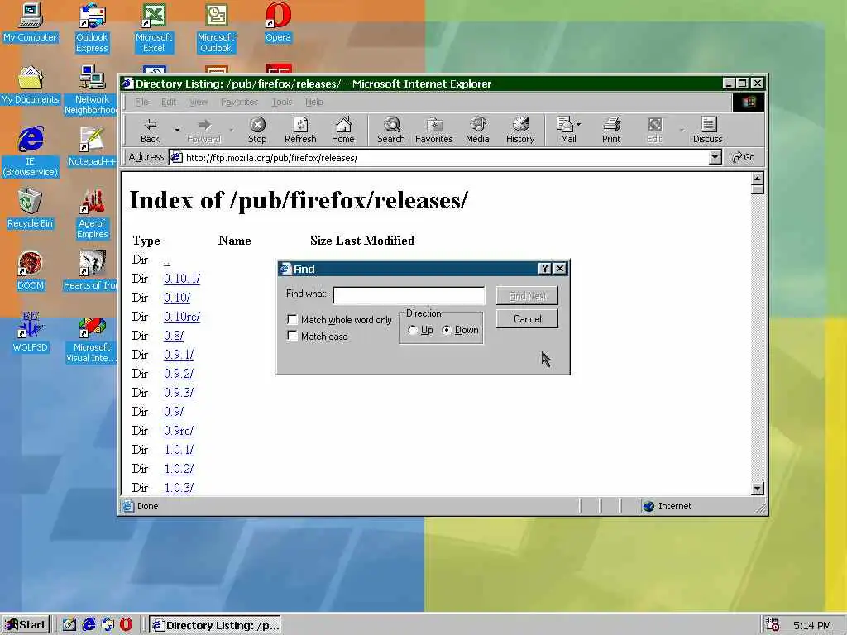Open the Search pane
Screen dimensions: 847x635
391,130
